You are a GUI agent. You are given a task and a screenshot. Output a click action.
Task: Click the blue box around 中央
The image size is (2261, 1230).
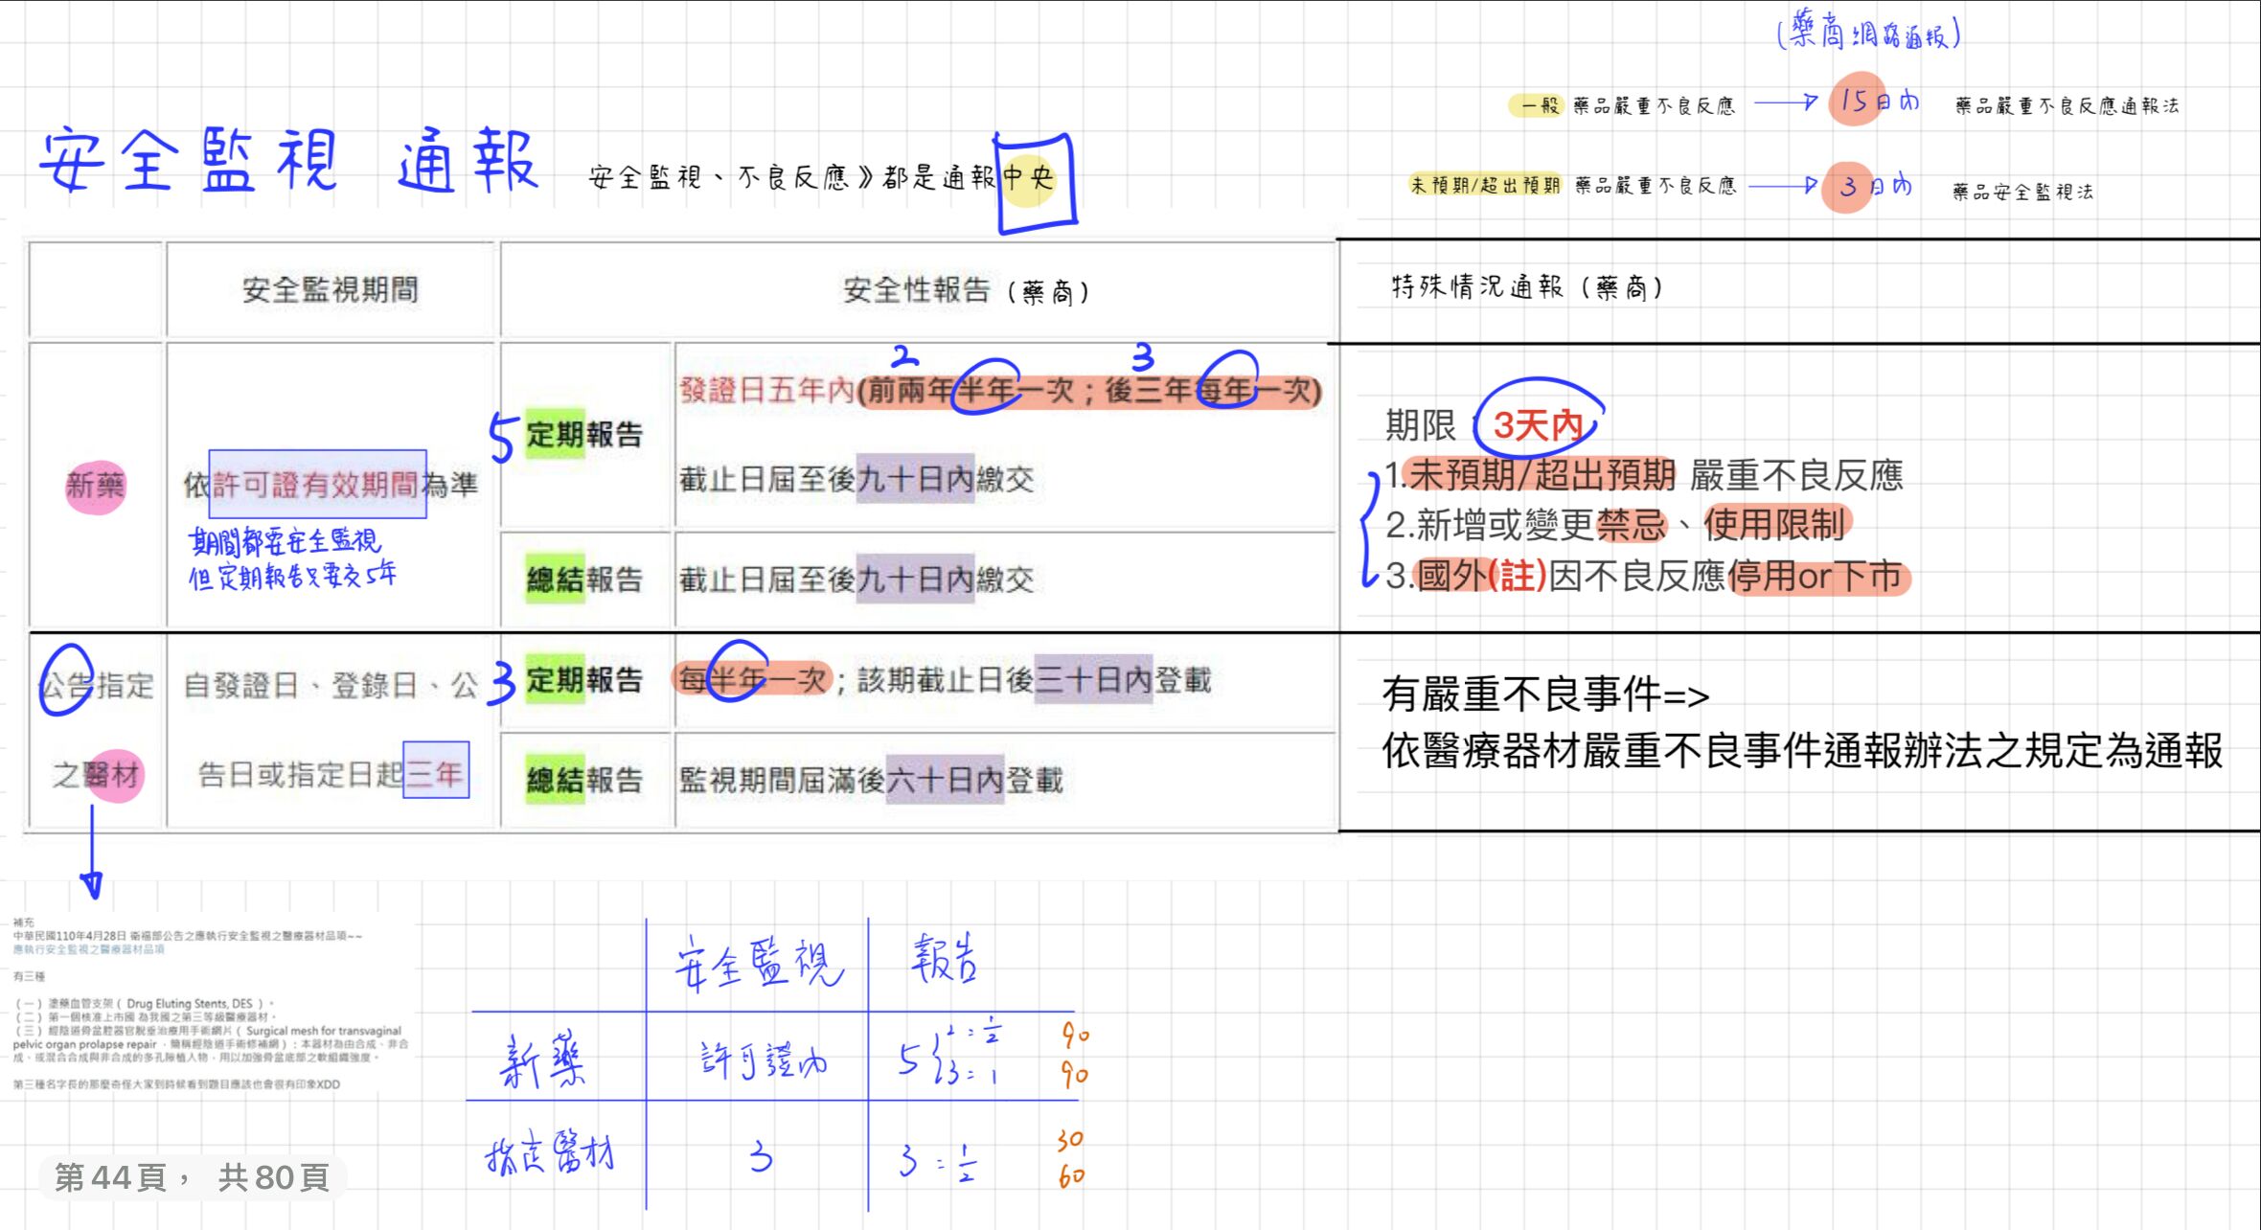(x=1035, y=182)
